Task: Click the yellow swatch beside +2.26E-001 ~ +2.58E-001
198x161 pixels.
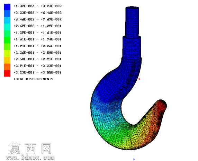Action: pyautogui.click(x=7, y=53)
